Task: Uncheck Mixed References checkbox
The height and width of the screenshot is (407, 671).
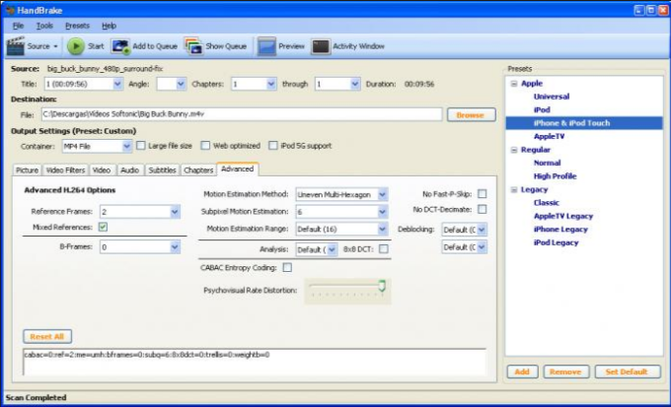Action: (x=103, y=227)
